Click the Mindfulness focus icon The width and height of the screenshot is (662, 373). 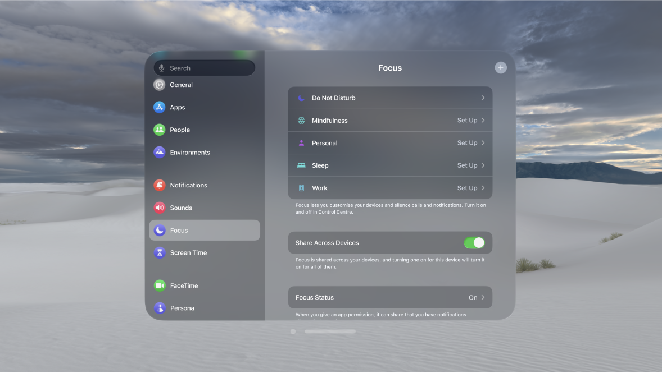(x=301, y=120)
